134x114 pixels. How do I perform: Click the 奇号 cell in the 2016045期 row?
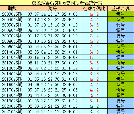pos(121,84)
